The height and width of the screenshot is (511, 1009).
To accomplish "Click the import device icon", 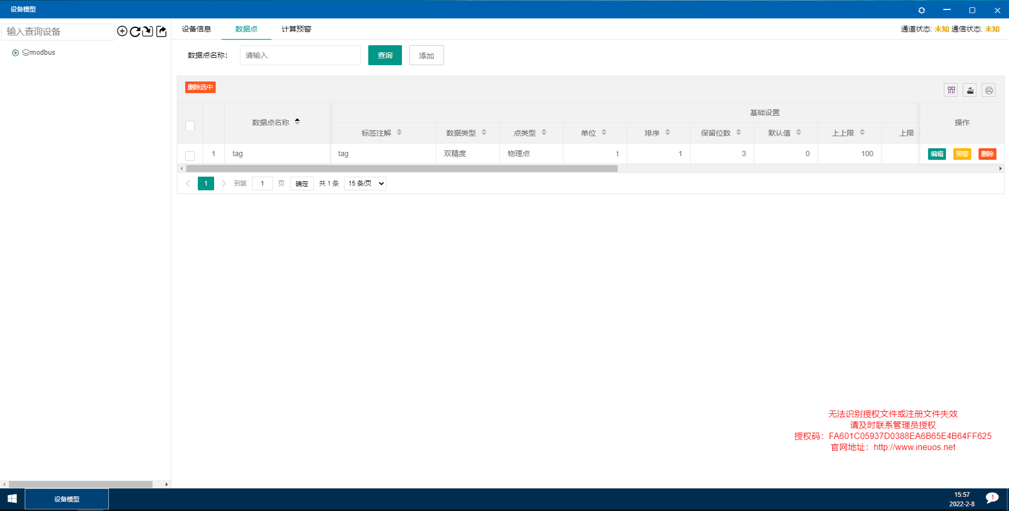I will click(148, 32).
